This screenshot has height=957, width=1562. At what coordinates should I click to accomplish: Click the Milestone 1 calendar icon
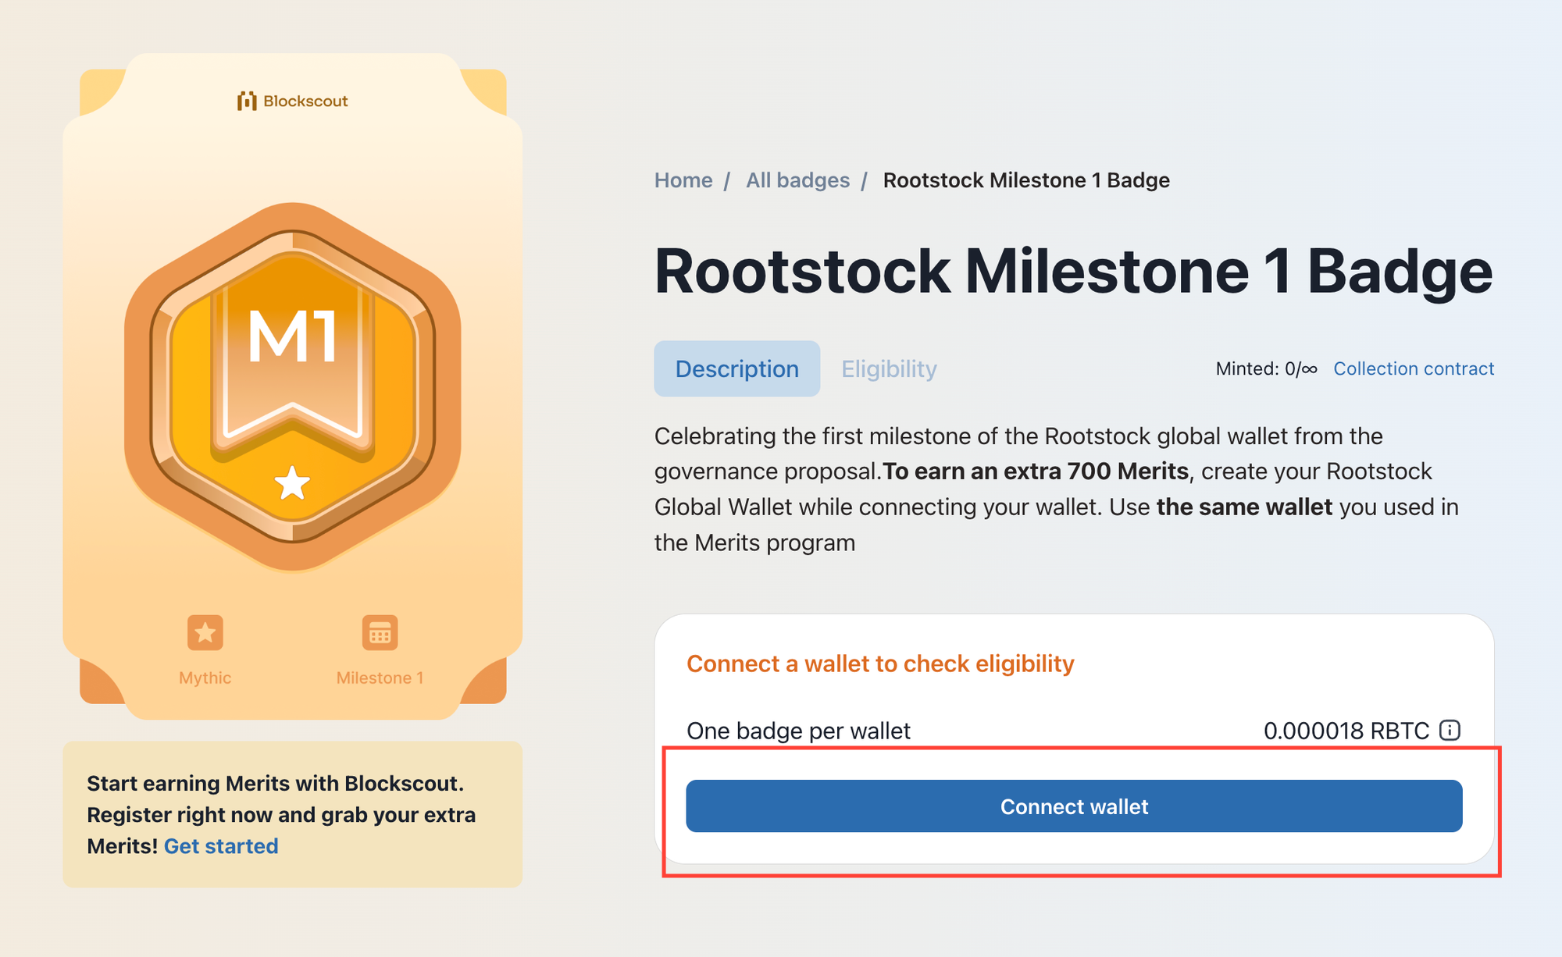[x=380, y=632]
